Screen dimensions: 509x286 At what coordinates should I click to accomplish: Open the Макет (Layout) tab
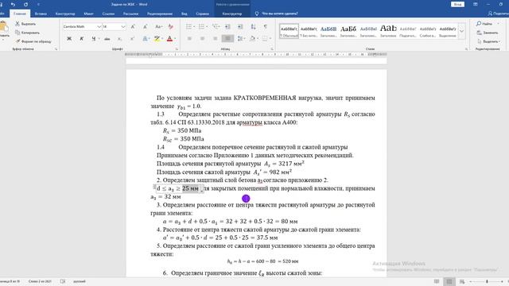tap(88, 14)
